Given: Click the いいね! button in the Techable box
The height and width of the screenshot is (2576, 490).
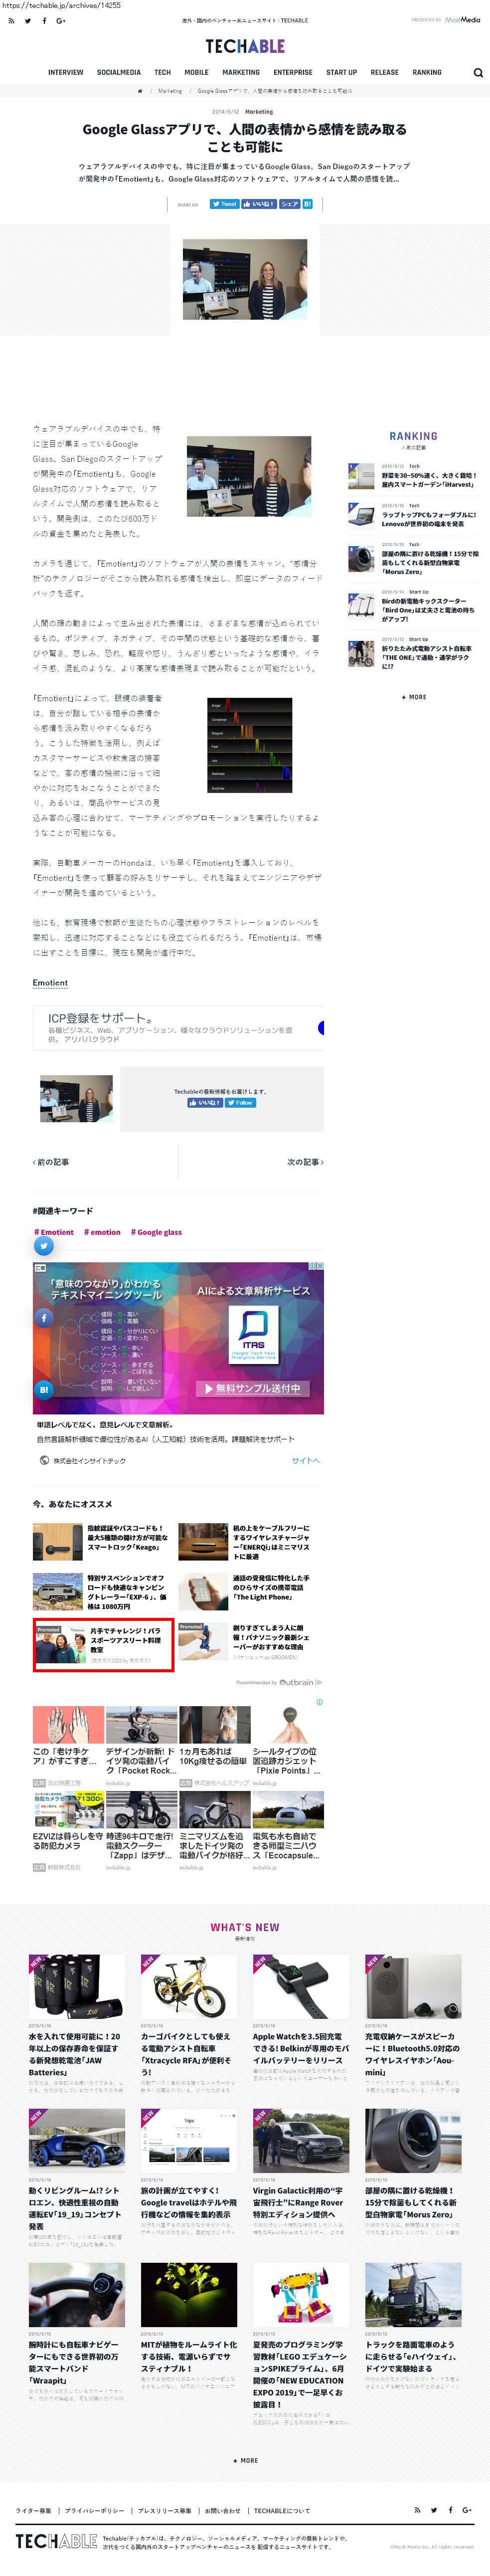Looking at the screenshot, I should pos(206,1103).
